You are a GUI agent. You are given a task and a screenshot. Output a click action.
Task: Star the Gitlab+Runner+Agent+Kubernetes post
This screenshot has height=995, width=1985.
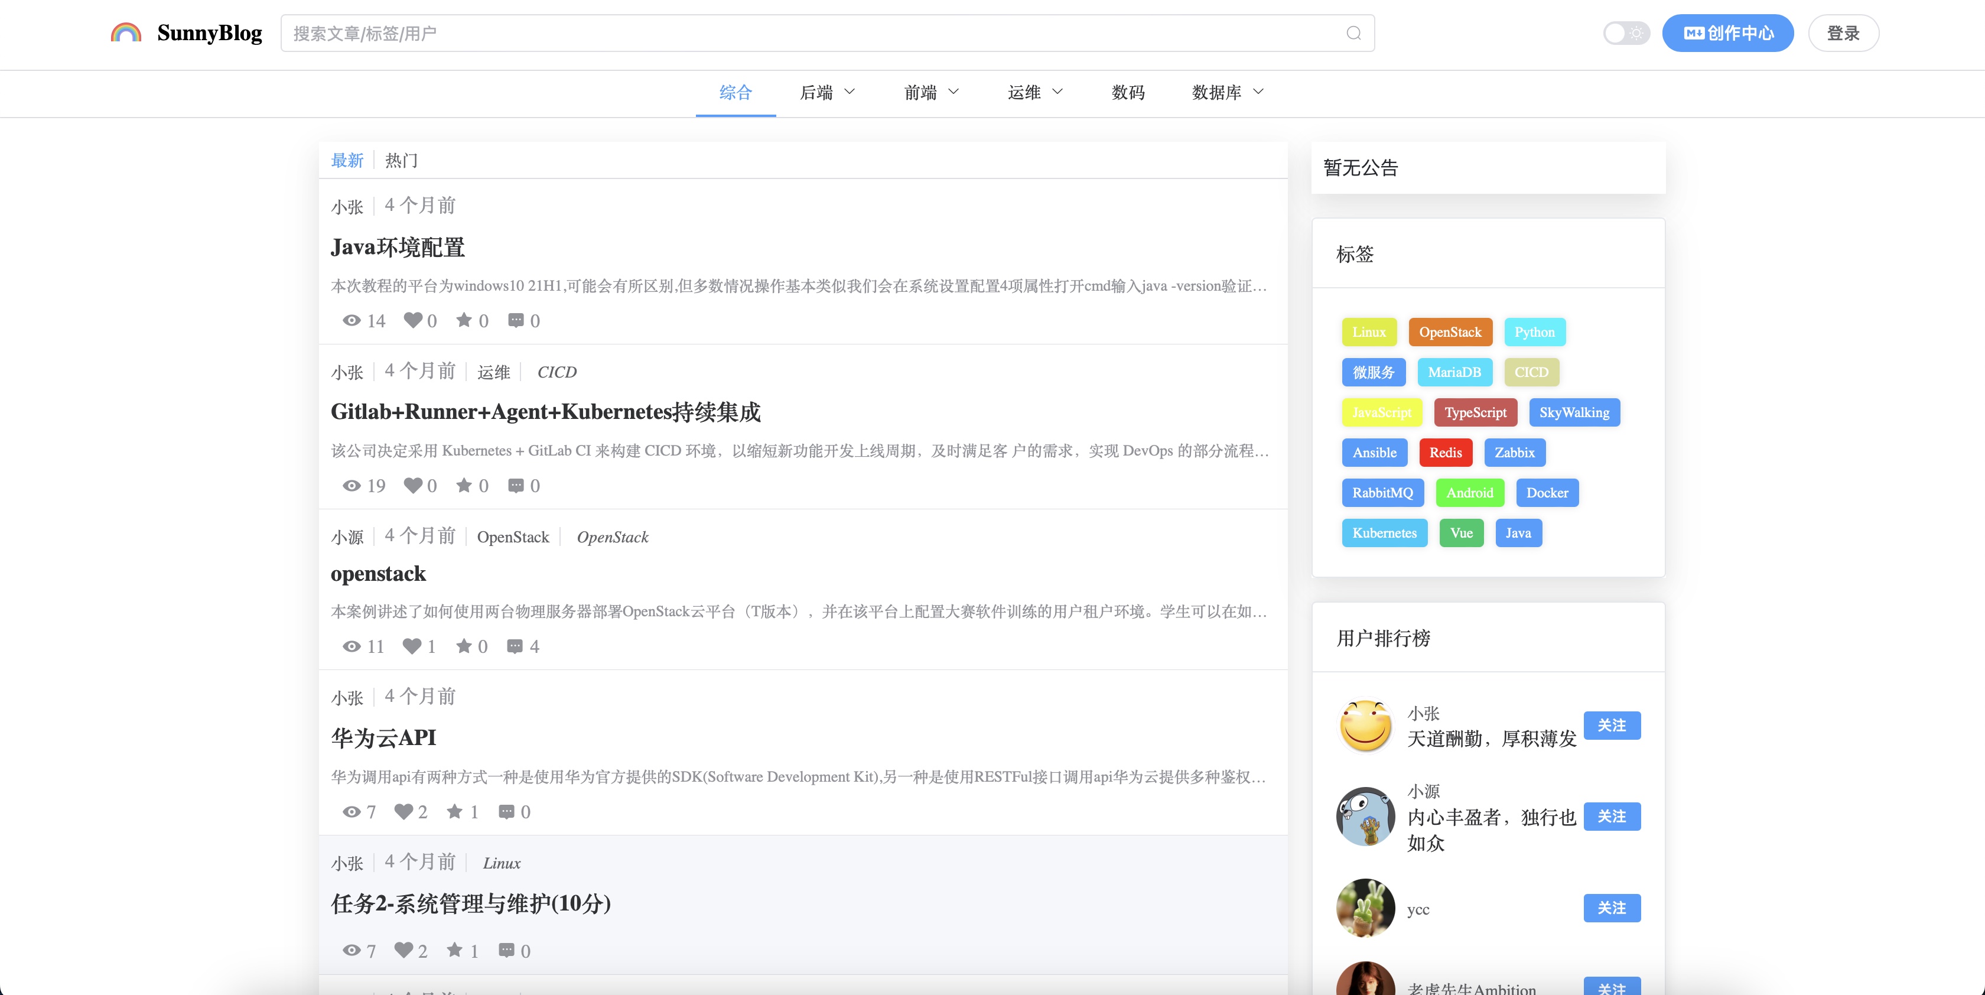tap(464, 485)
